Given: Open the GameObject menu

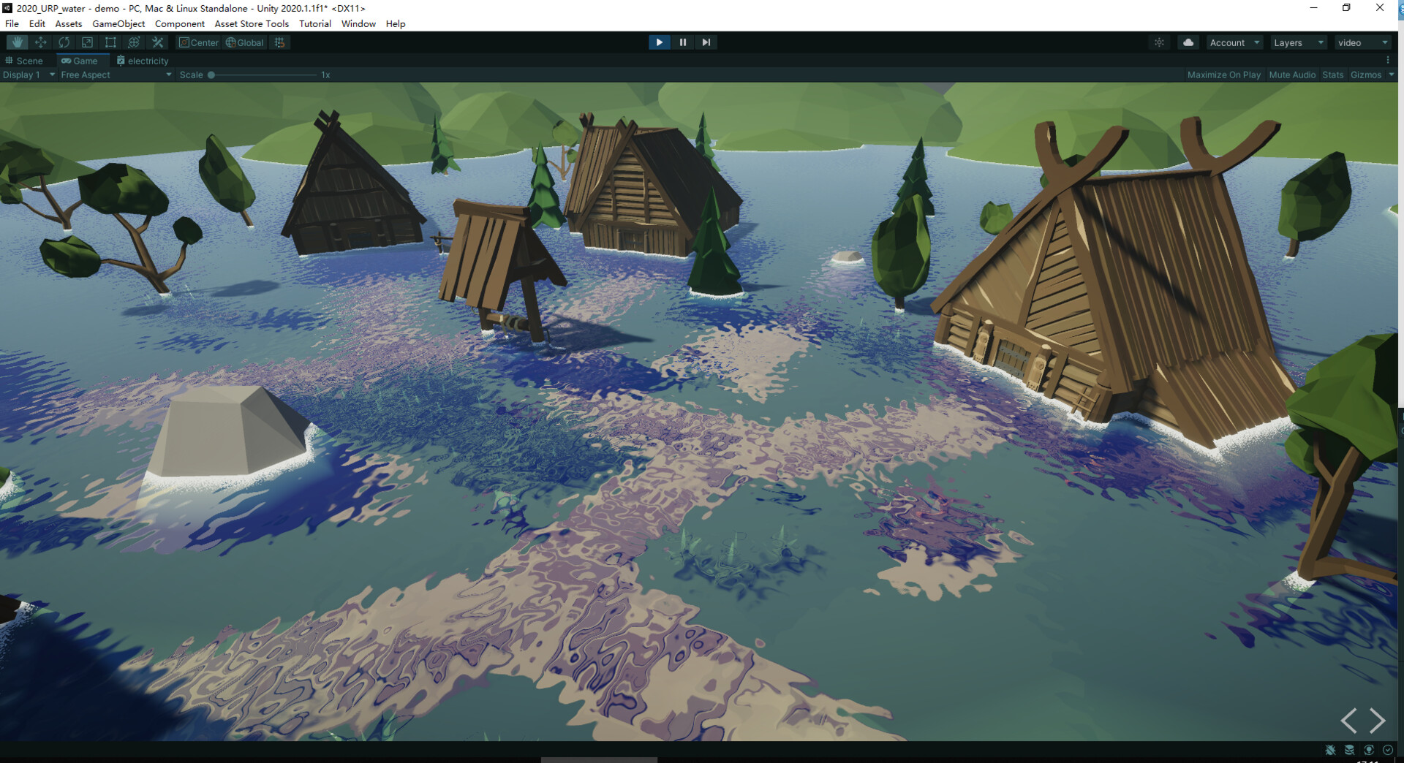Looking at the screenshot, I should [x=118, y=23].
